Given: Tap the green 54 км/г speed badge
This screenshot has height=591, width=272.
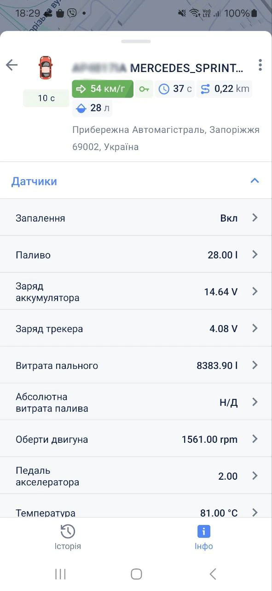Looking at the screenshot, I should pyautogui.click(x=103, y=89).
